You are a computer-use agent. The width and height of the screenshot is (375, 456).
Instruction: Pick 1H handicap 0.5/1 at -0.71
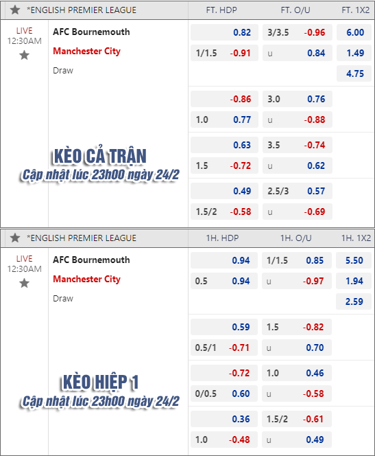pos(224,347)
